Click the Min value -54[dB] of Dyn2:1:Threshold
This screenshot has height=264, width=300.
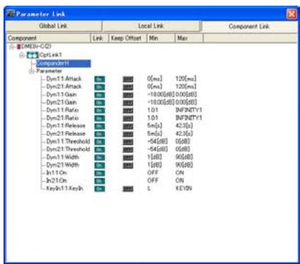tap(157, 149)
